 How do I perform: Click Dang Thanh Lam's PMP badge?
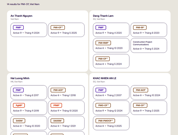(x=101, y=27)
